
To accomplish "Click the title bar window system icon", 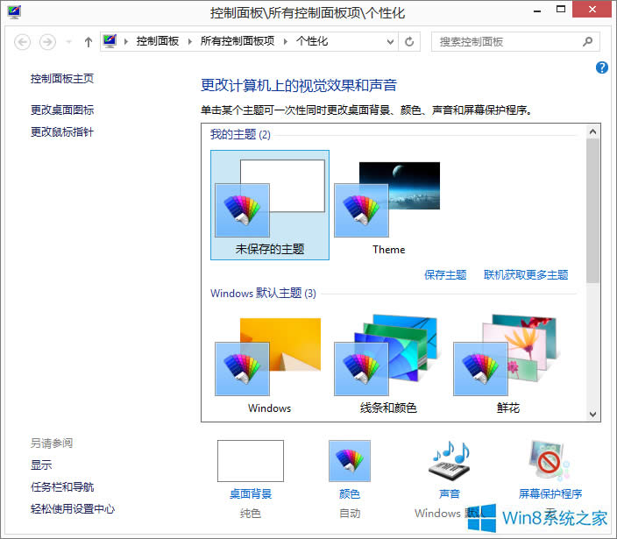I will (14, 11).
